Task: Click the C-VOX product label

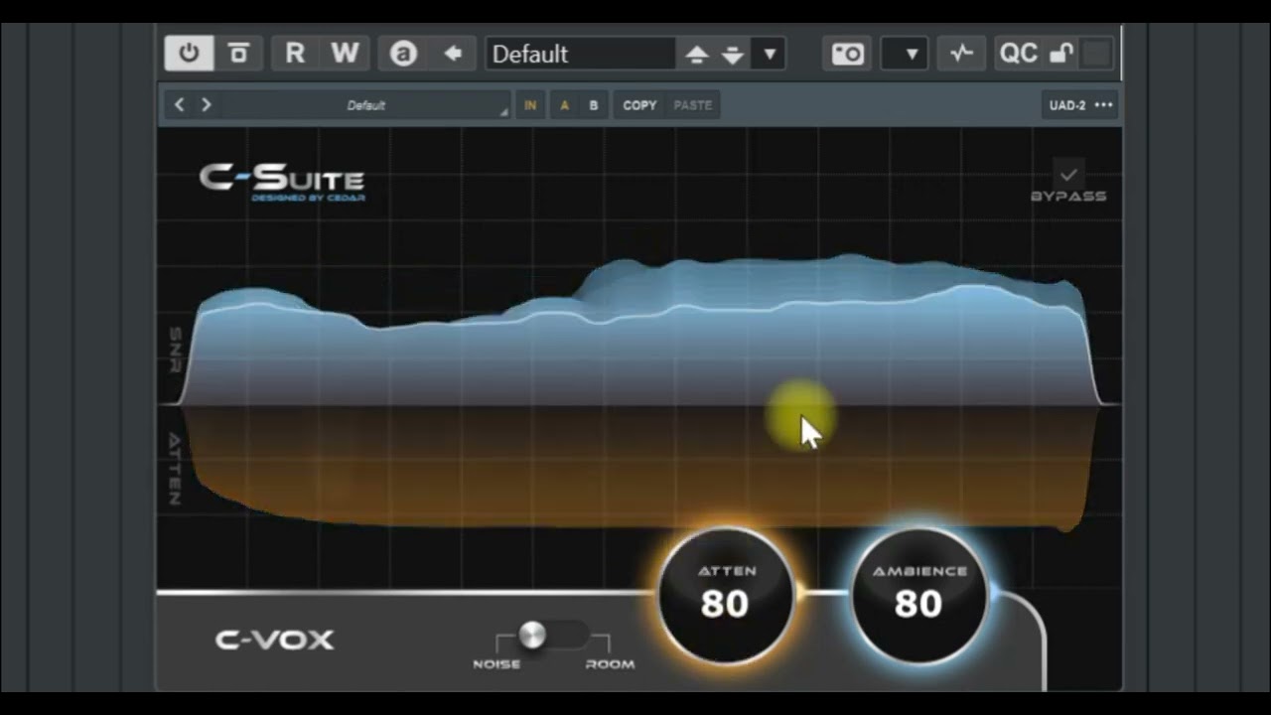Action: (275, 640)
